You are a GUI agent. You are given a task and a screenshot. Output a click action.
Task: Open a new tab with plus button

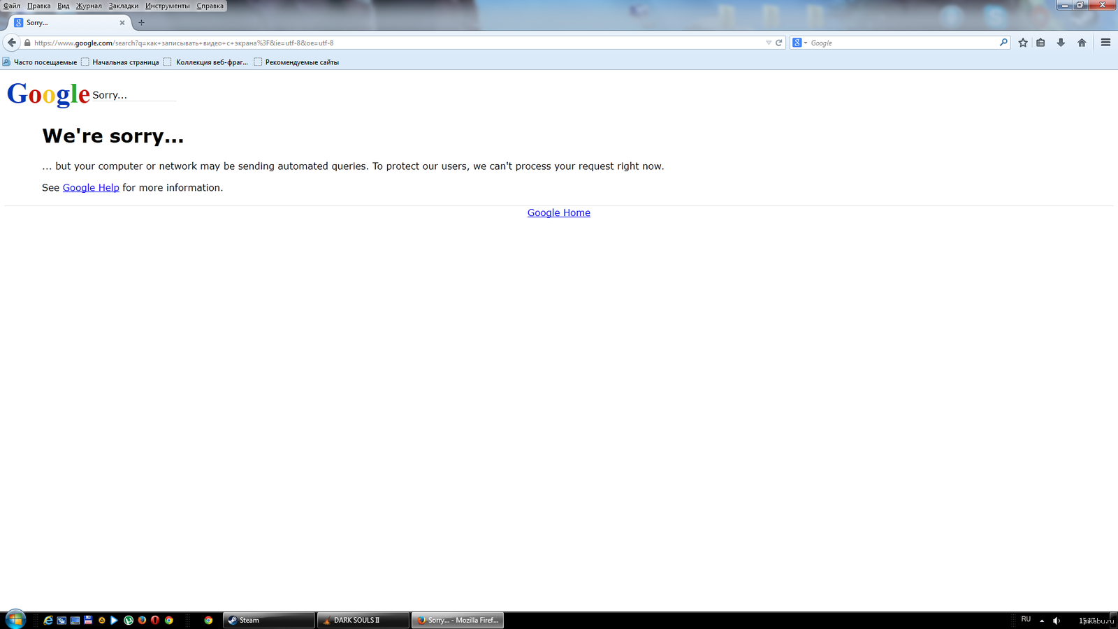(141, 22)
